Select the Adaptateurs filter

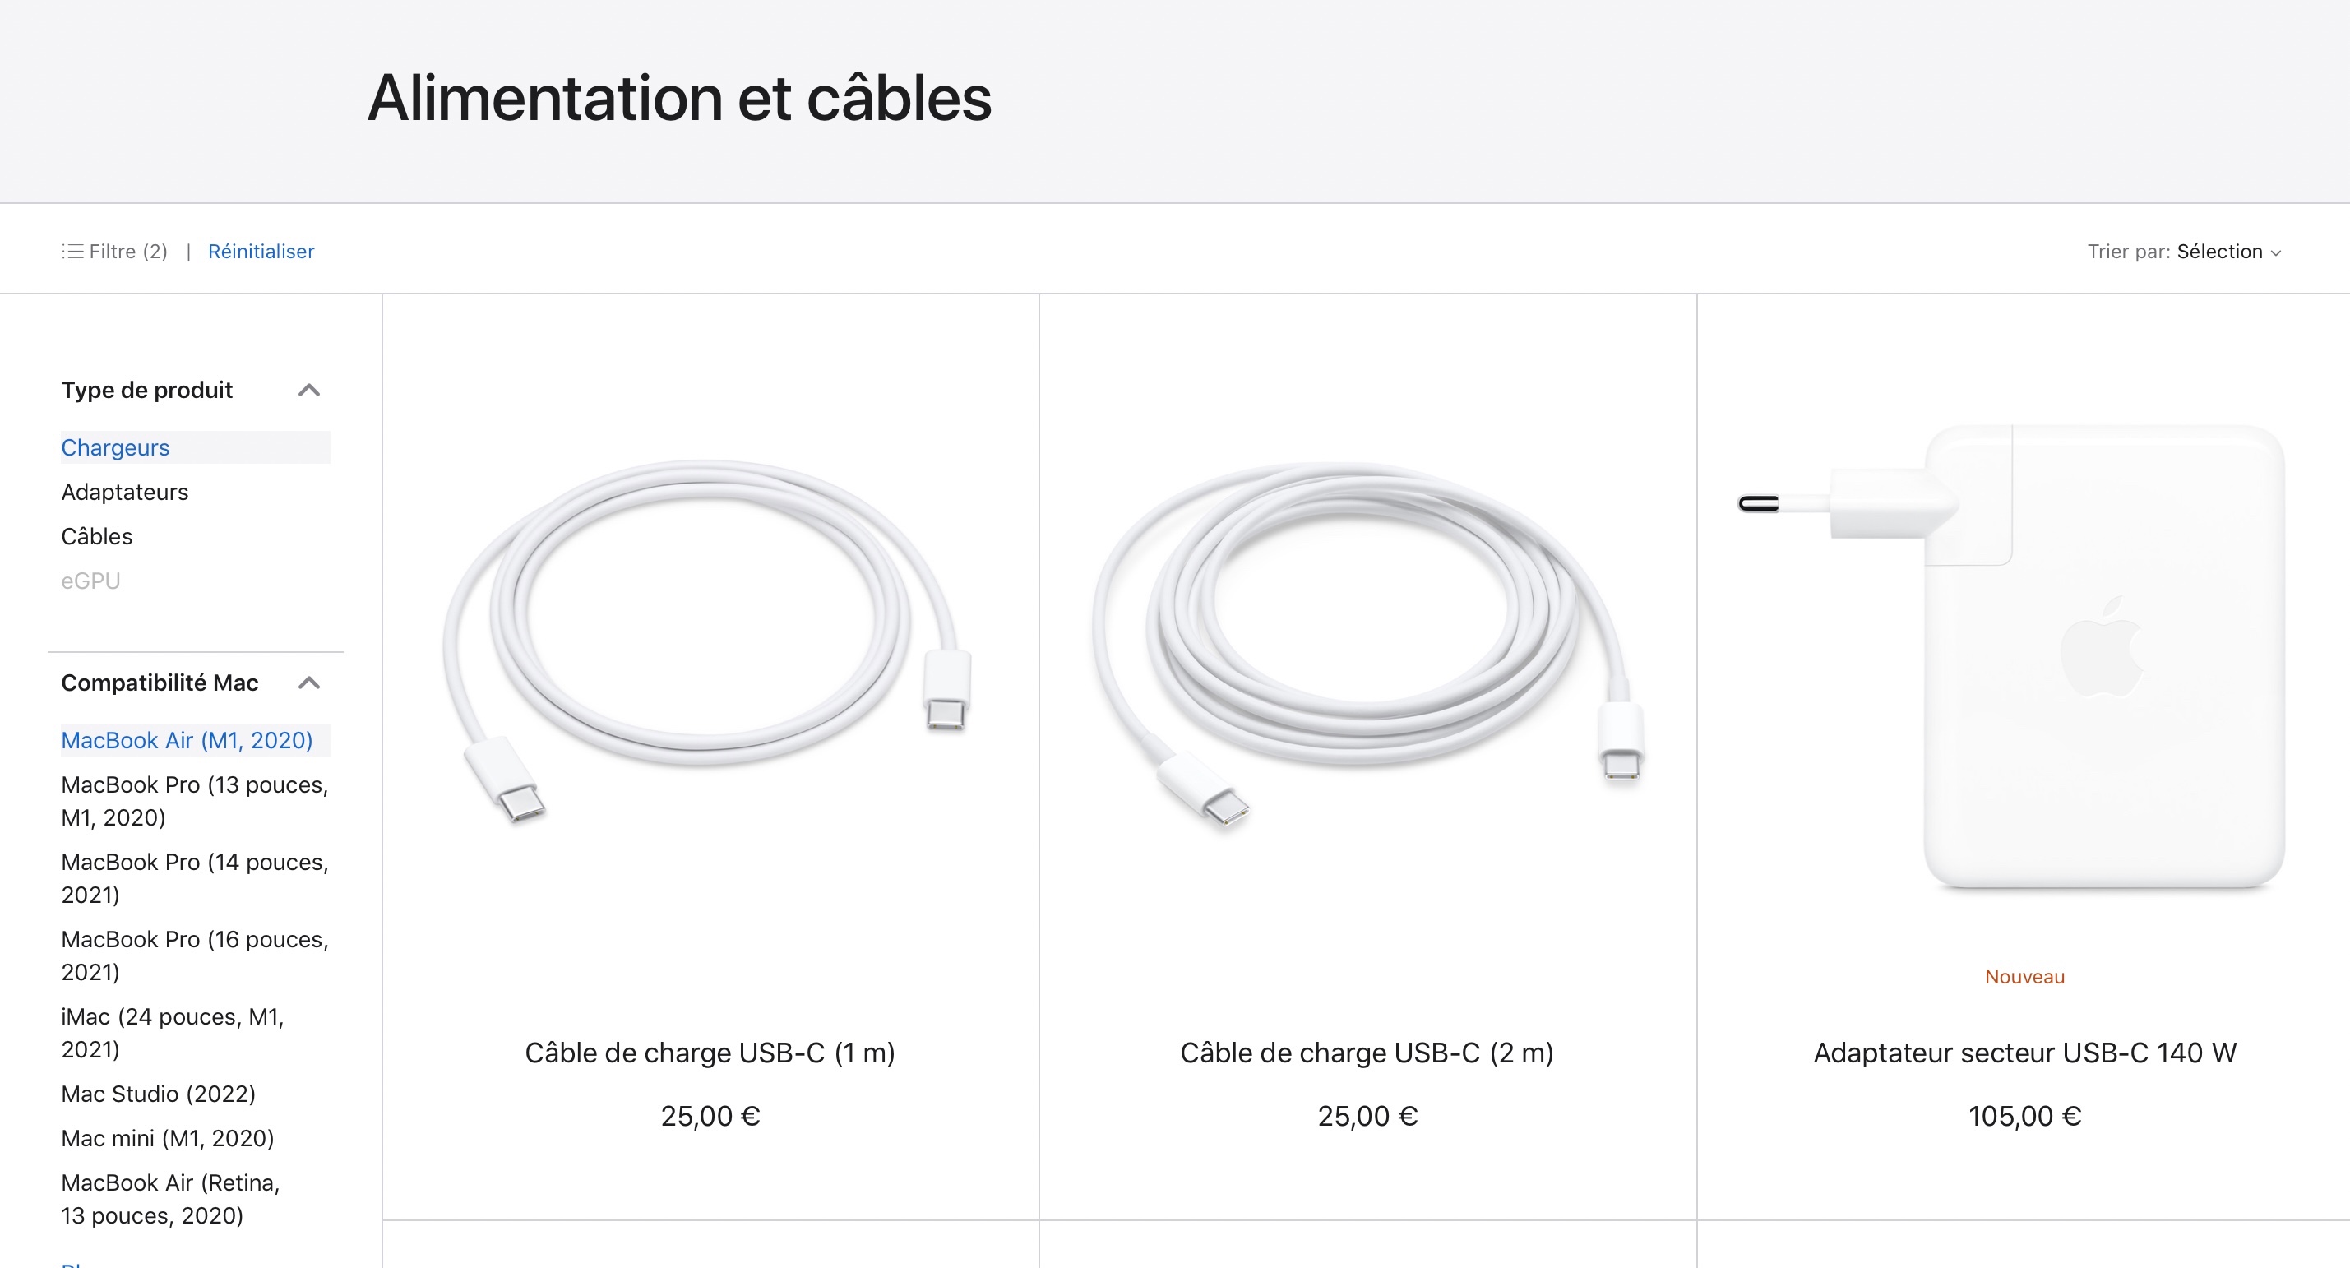tap(125, 493)
